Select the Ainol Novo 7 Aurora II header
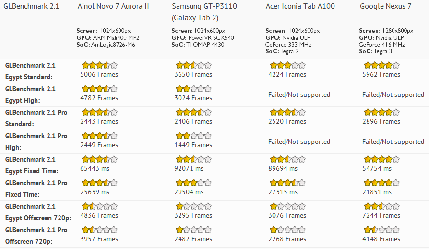 [x=113, y=7]
